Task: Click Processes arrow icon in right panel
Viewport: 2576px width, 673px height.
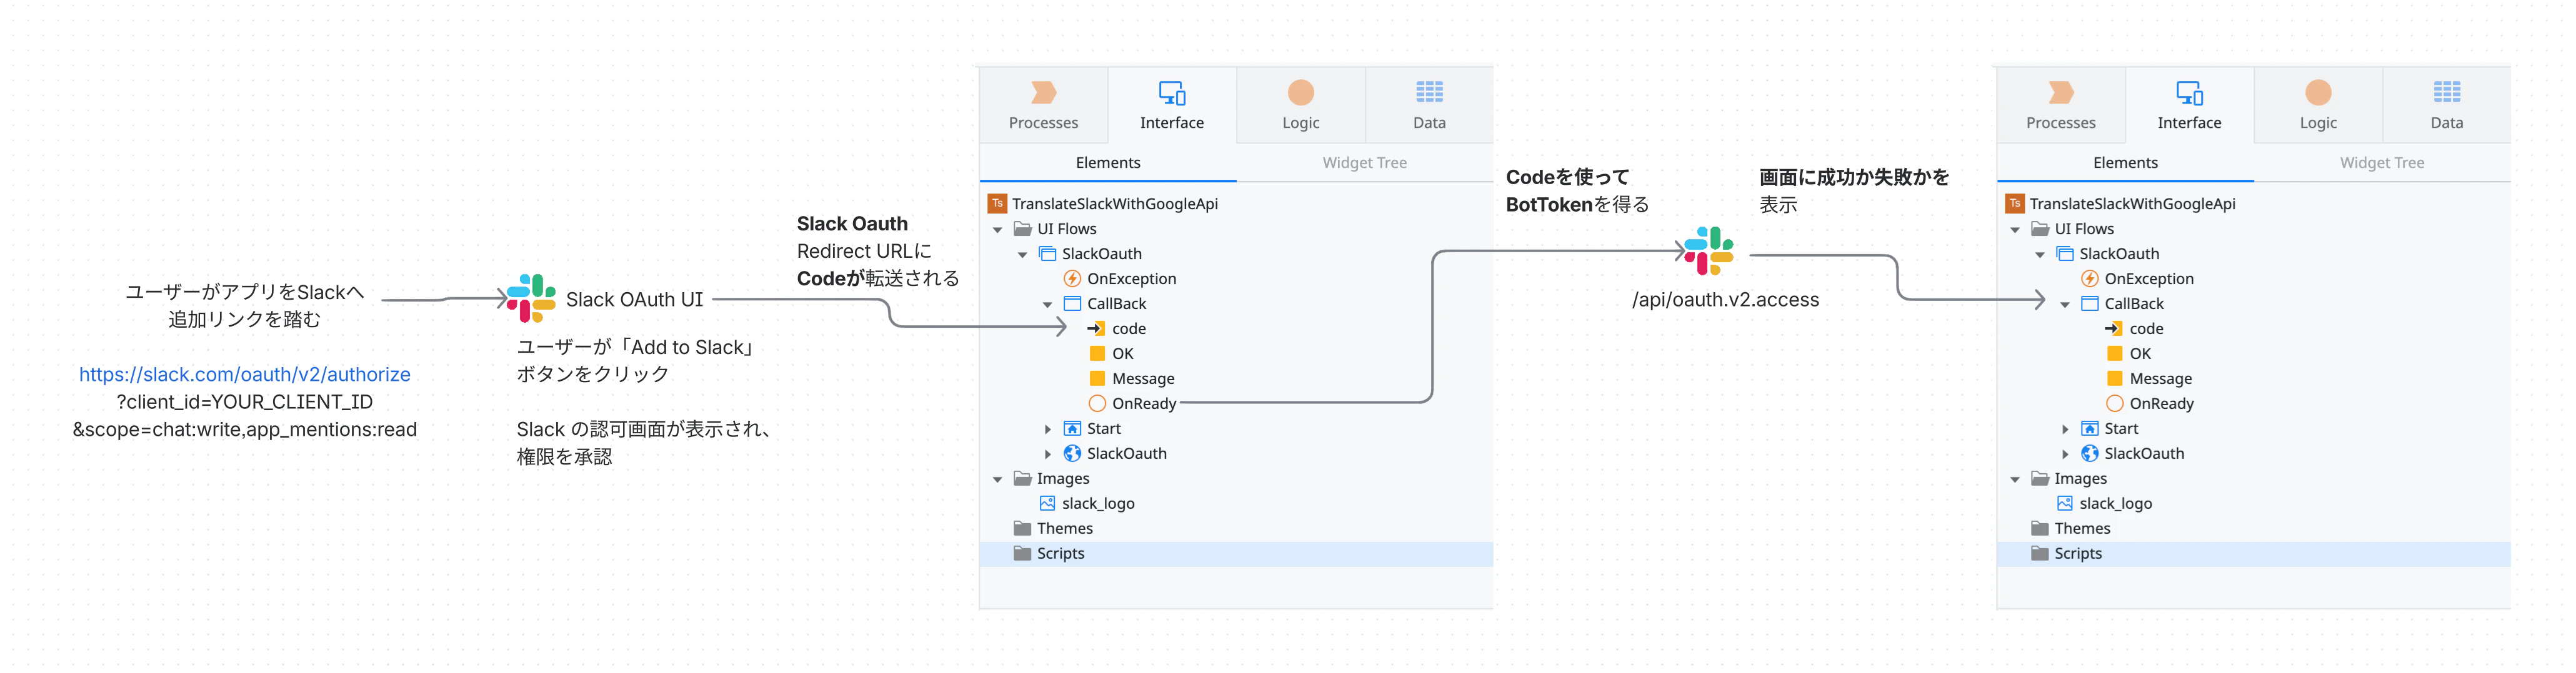Action: coord(2061,93)
